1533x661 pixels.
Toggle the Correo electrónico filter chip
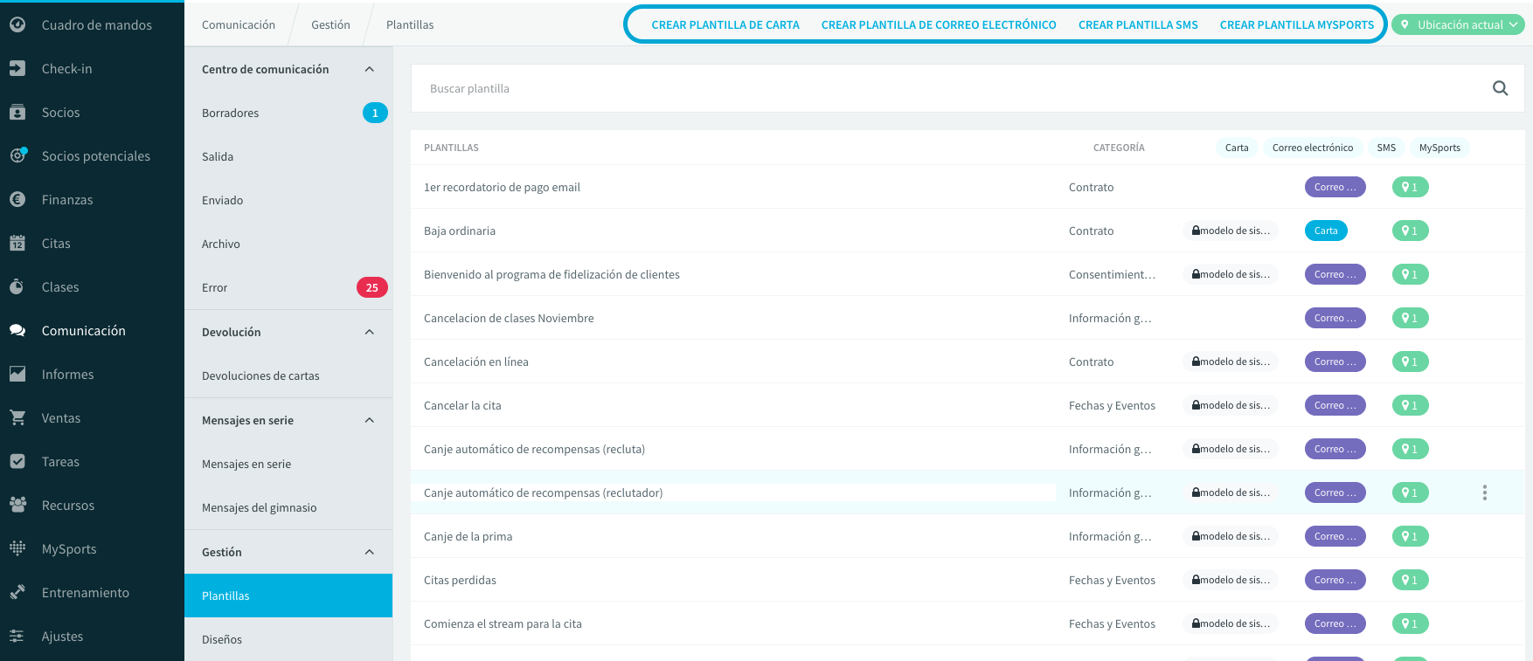[1313, 148]
